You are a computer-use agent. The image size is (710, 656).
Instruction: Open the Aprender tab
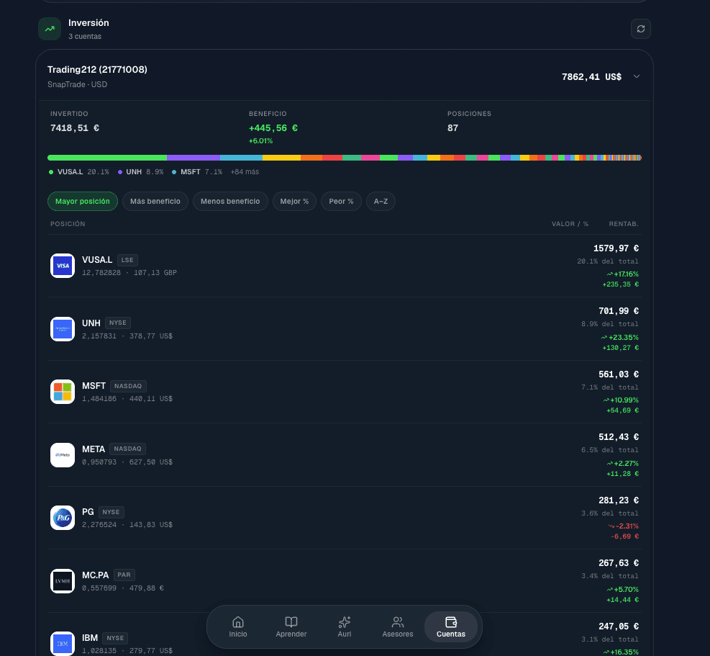pyautogui.click(x=291, y=627)
